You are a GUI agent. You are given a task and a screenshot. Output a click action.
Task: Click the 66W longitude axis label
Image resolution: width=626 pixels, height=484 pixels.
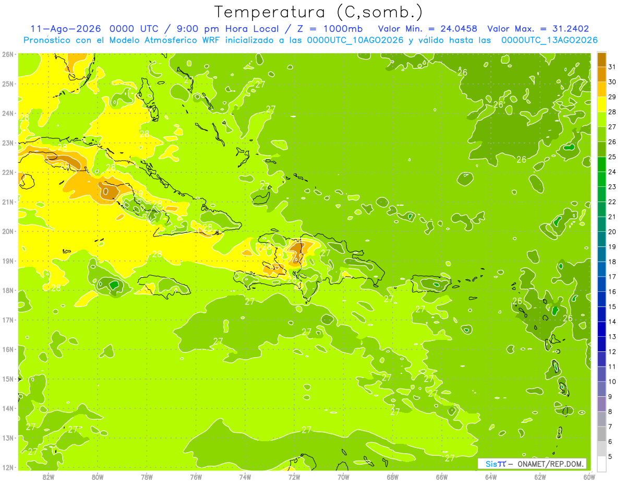point(442,477)
